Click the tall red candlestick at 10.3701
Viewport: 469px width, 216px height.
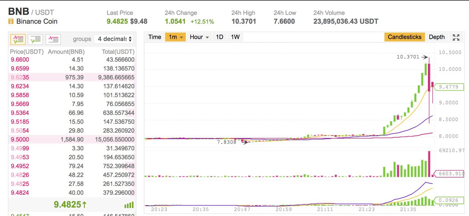click(429, 77)
